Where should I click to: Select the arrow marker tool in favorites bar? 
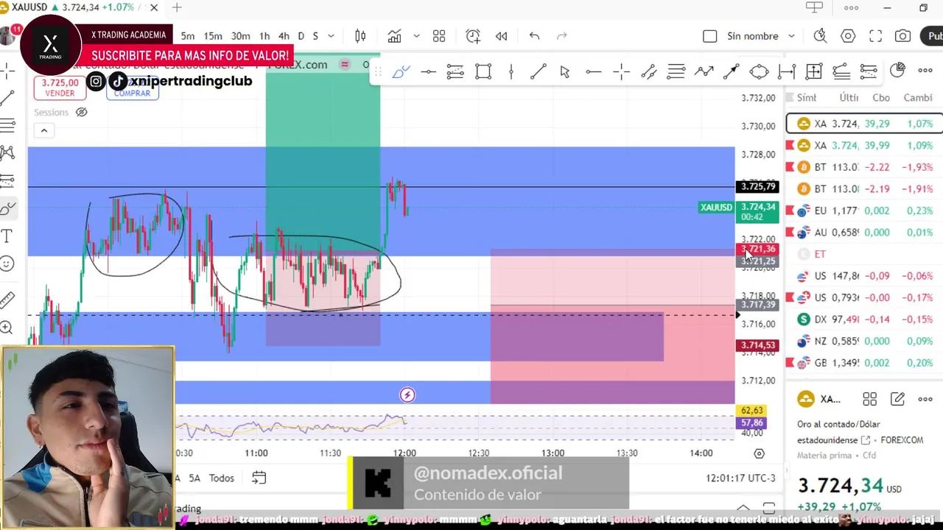(731, 71)
